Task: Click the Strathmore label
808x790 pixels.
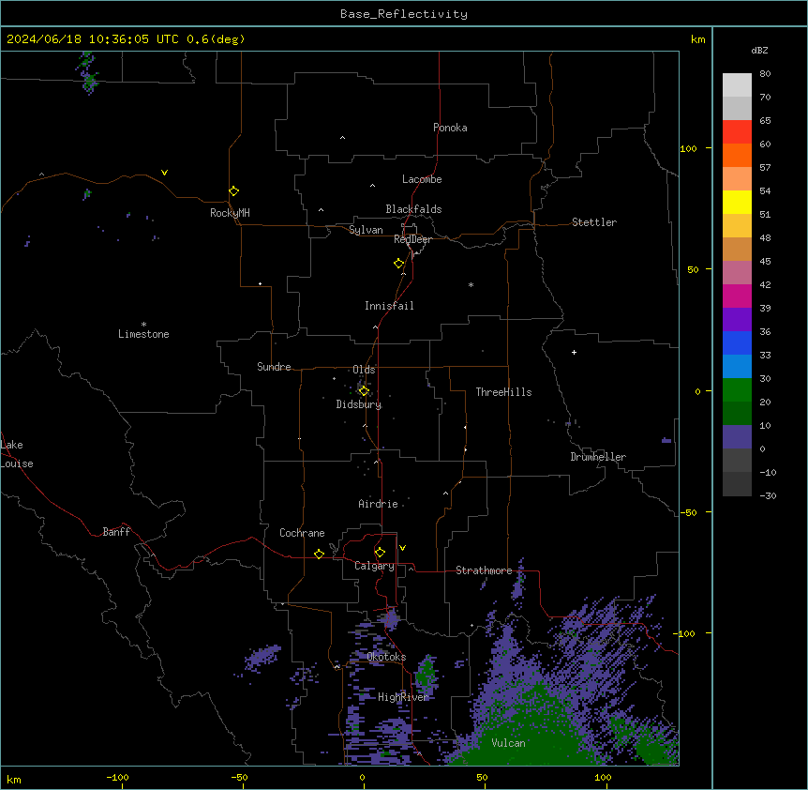Action: point(484,570)
